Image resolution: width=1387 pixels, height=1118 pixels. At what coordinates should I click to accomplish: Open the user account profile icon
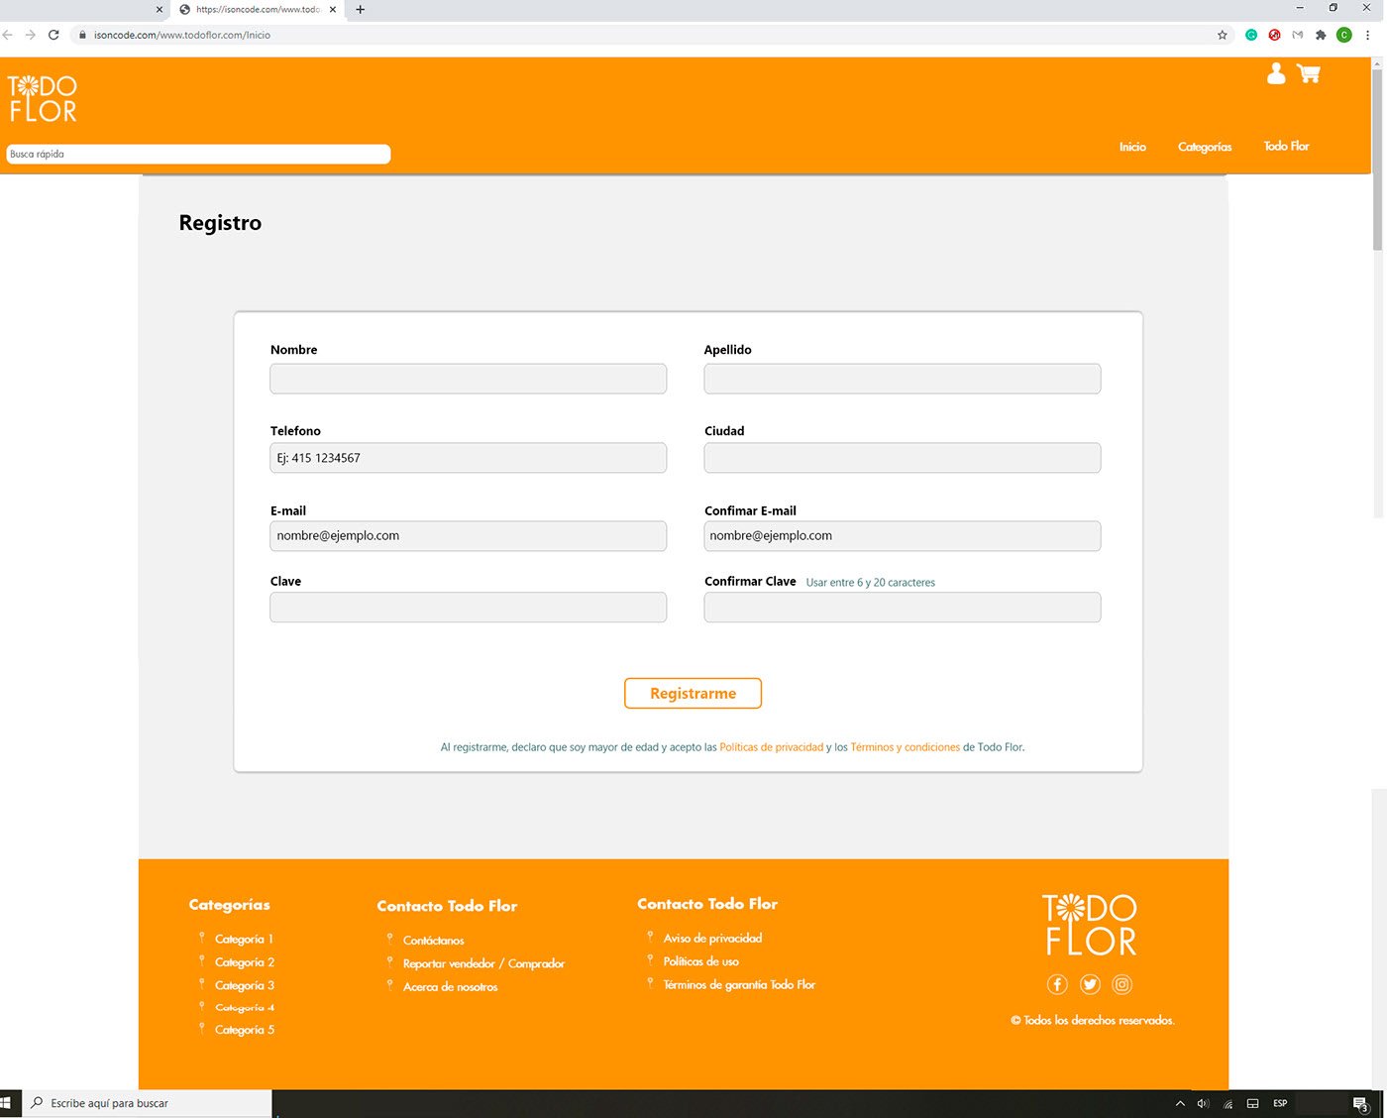click(1276, 74)
